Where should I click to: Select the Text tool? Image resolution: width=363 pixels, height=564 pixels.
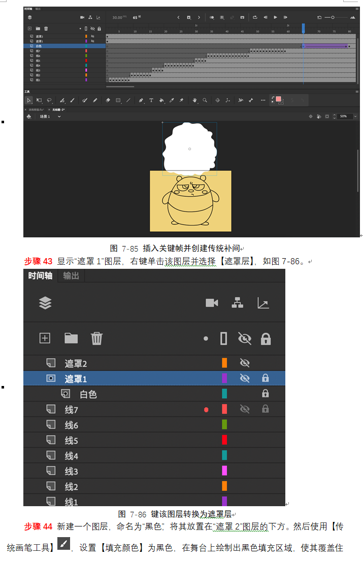(151, 100)
